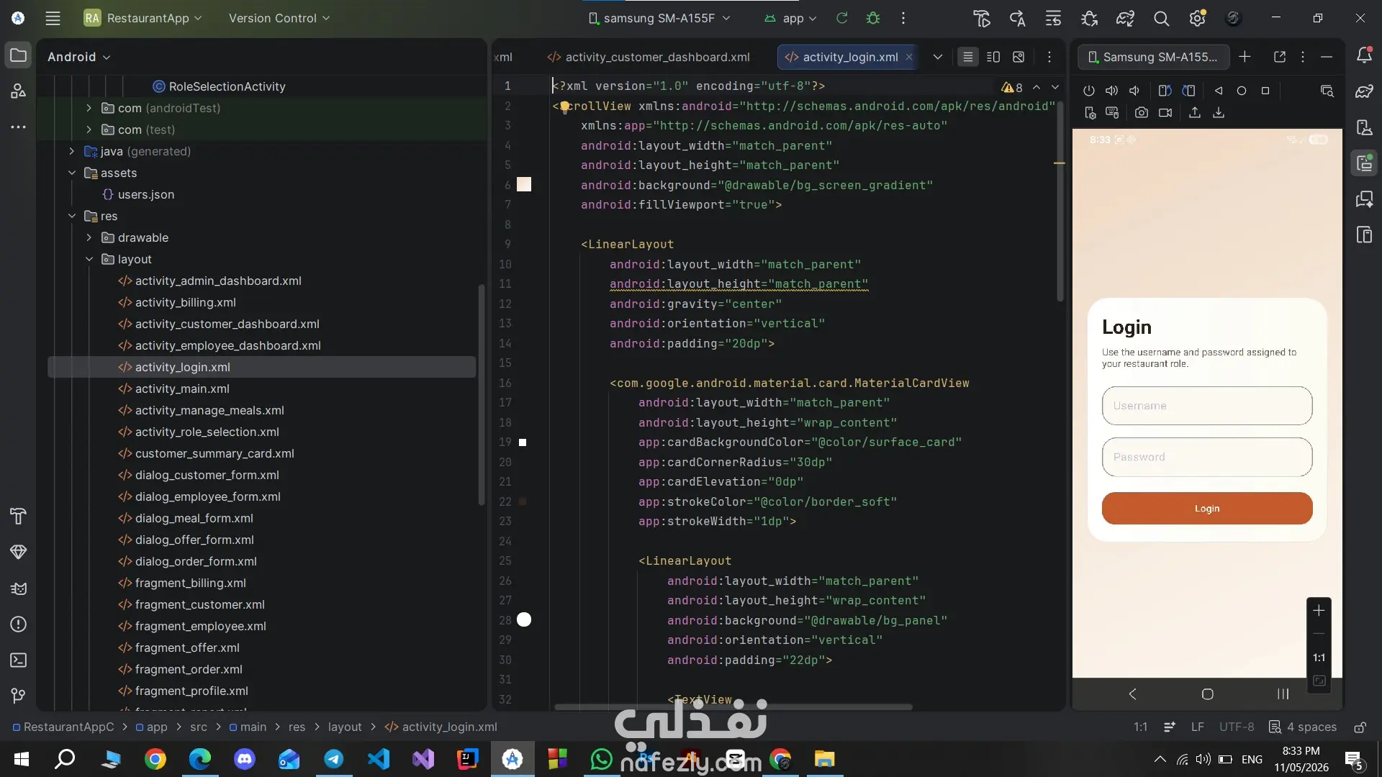Start debugging the app with bug icon
The image size is (1382, 777).
pos(873,18)
